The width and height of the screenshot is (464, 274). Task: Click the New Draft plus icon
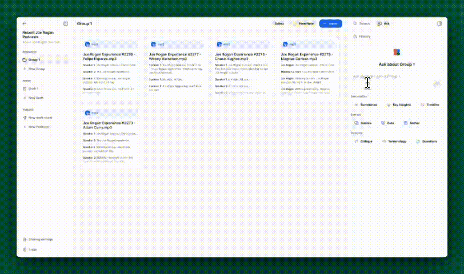[25, 98]
